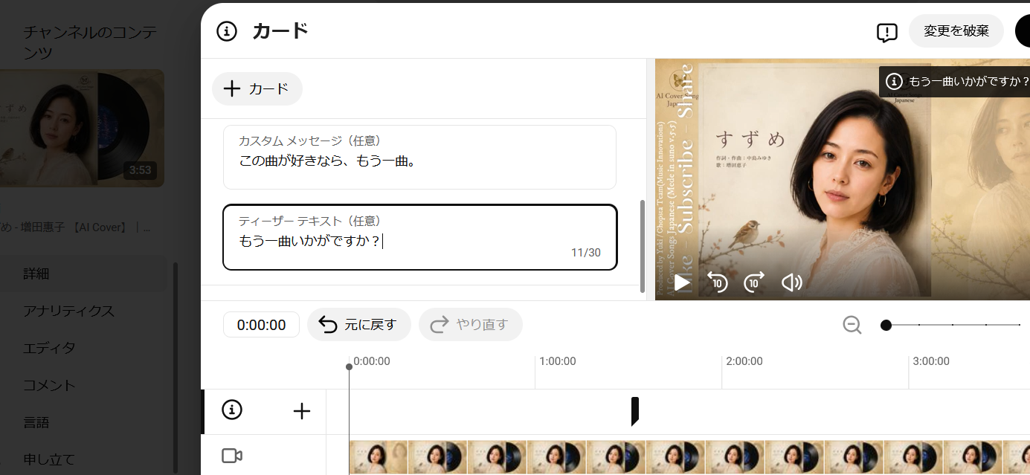
Task: Mute the preview volume
Action: point(792,282)
